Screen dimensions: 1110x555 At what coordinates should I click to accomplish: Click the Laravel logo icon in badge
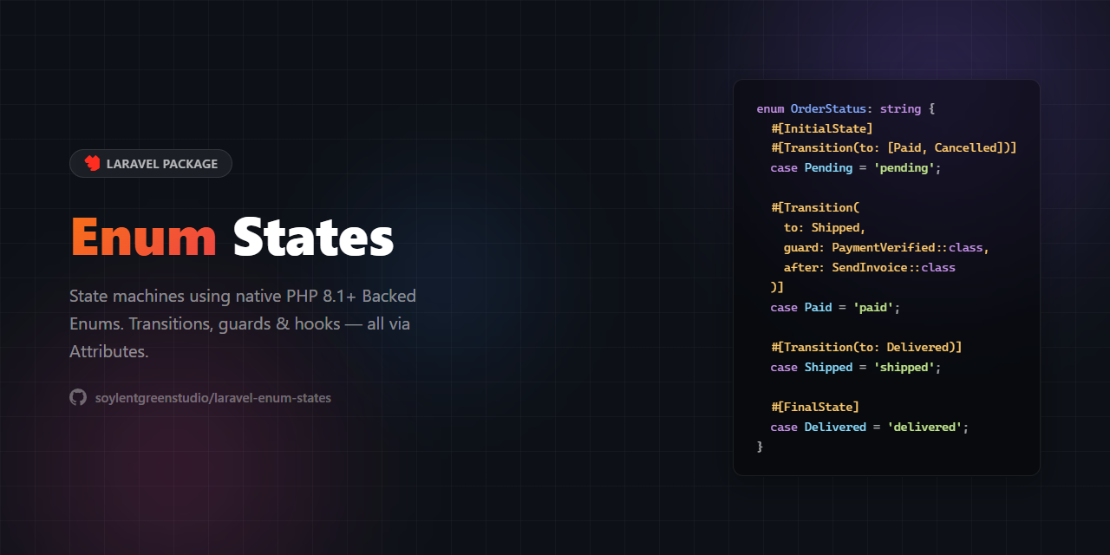pos(92,163)
